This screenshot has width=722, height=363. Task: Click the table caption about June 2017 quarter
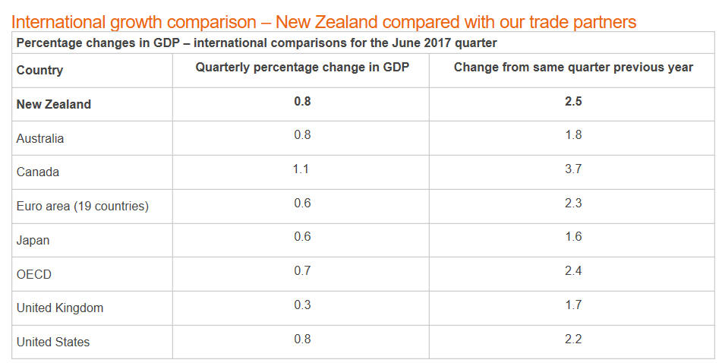pos(257,43)
